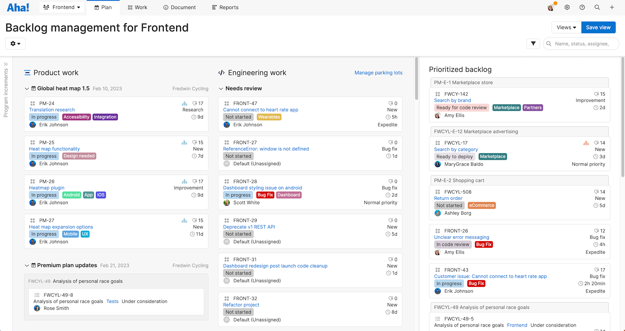
Task: Click inside the name, status, assignee search field
Action: (x=584, y=43)
